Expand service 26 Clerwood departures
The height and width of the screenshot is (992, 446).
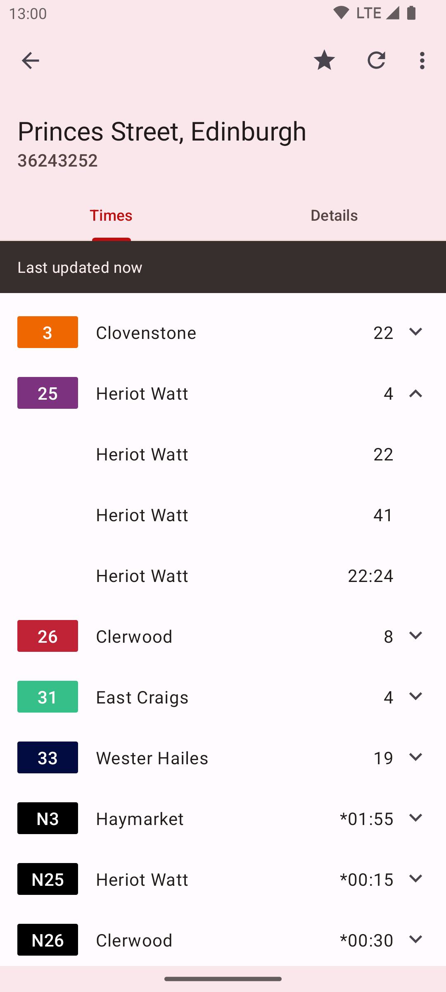pos(415,636)
